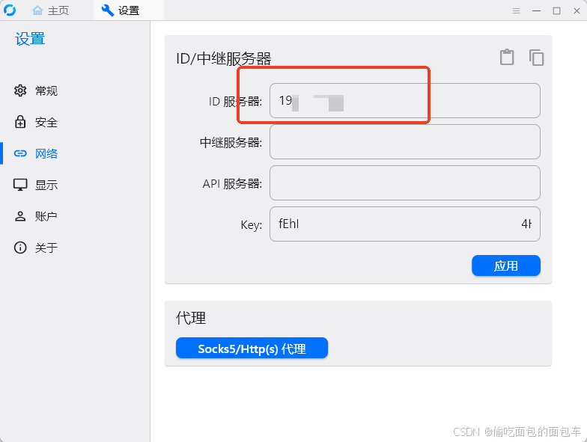Open 显示 display settings
Screen dimensions: 587x442
pyautogui.click(x=36, y=185)
